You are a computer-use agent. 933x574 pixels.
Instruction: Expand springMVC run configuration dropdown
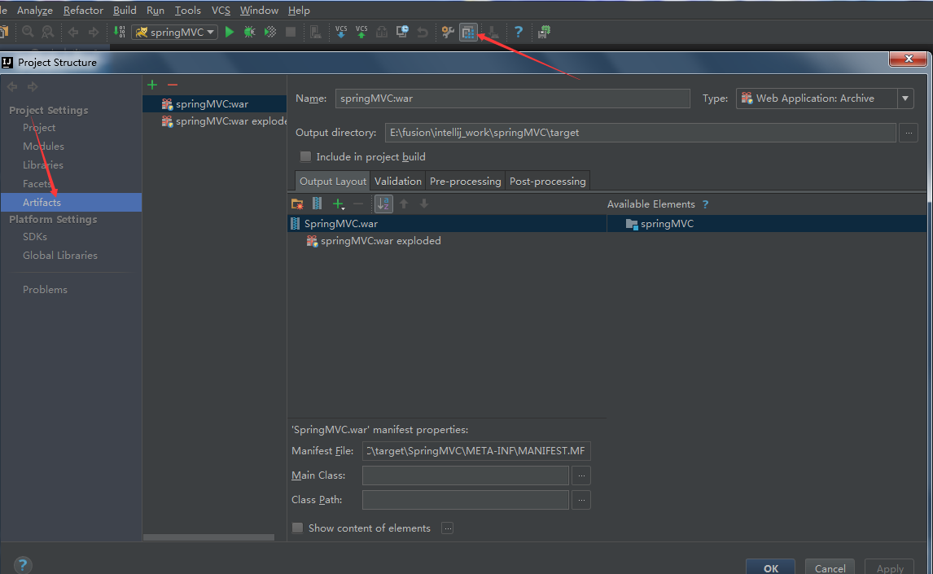(175, 32)
